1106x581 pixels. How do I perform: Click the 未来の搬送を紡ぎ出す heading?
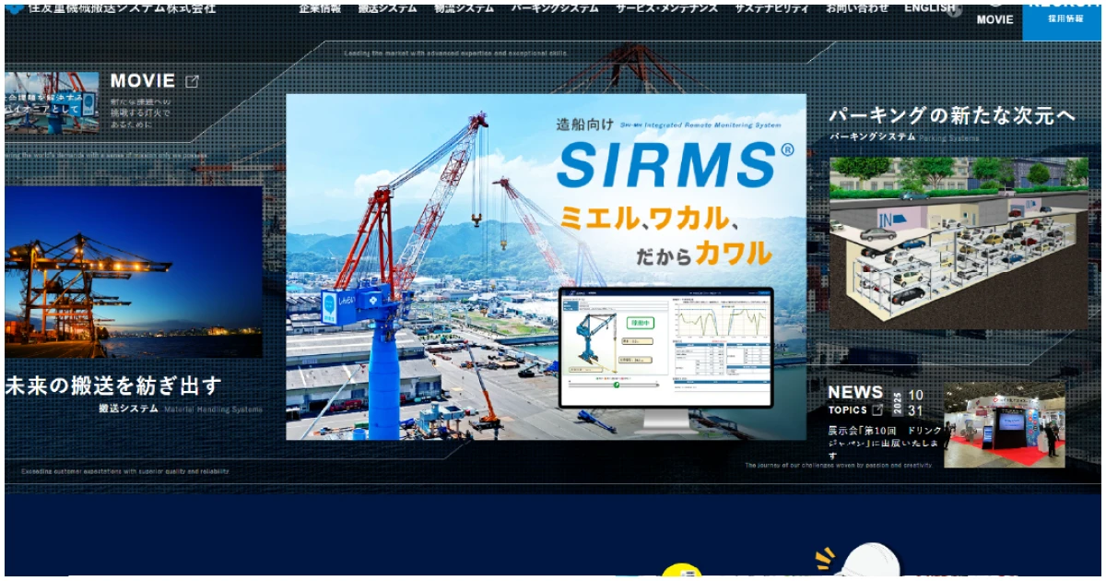point(113,385)
